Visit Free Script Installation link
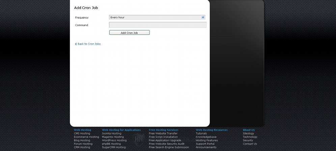 (163, 137)
